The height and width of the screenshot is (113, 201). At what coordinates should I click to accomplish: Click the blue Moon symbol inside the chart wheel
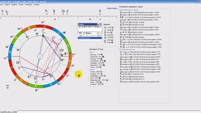(x=61, y=41)
